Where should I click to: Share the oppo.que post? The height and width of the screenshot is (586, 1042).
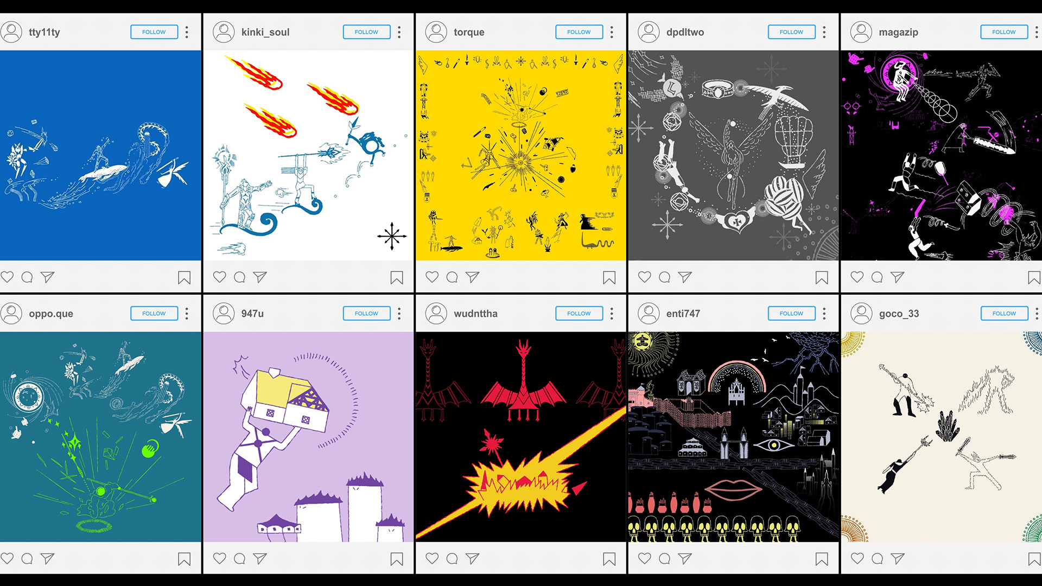pyautogui.click(x=48, y=558)
